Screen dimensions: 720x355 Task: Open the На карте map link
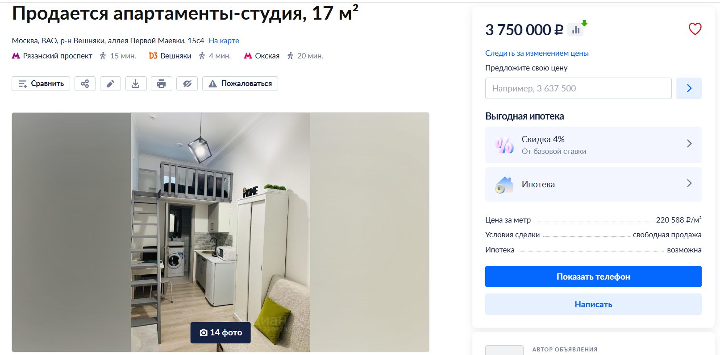coord(224,41)
